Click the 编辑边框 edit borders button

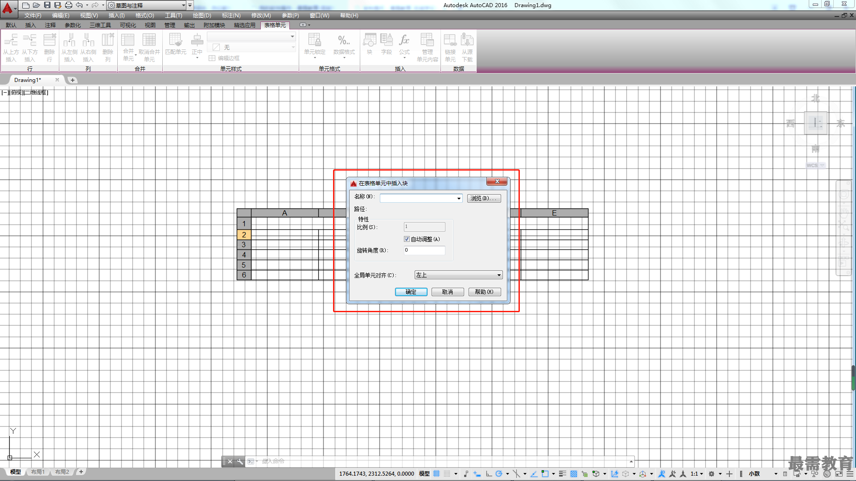point(224,58)
